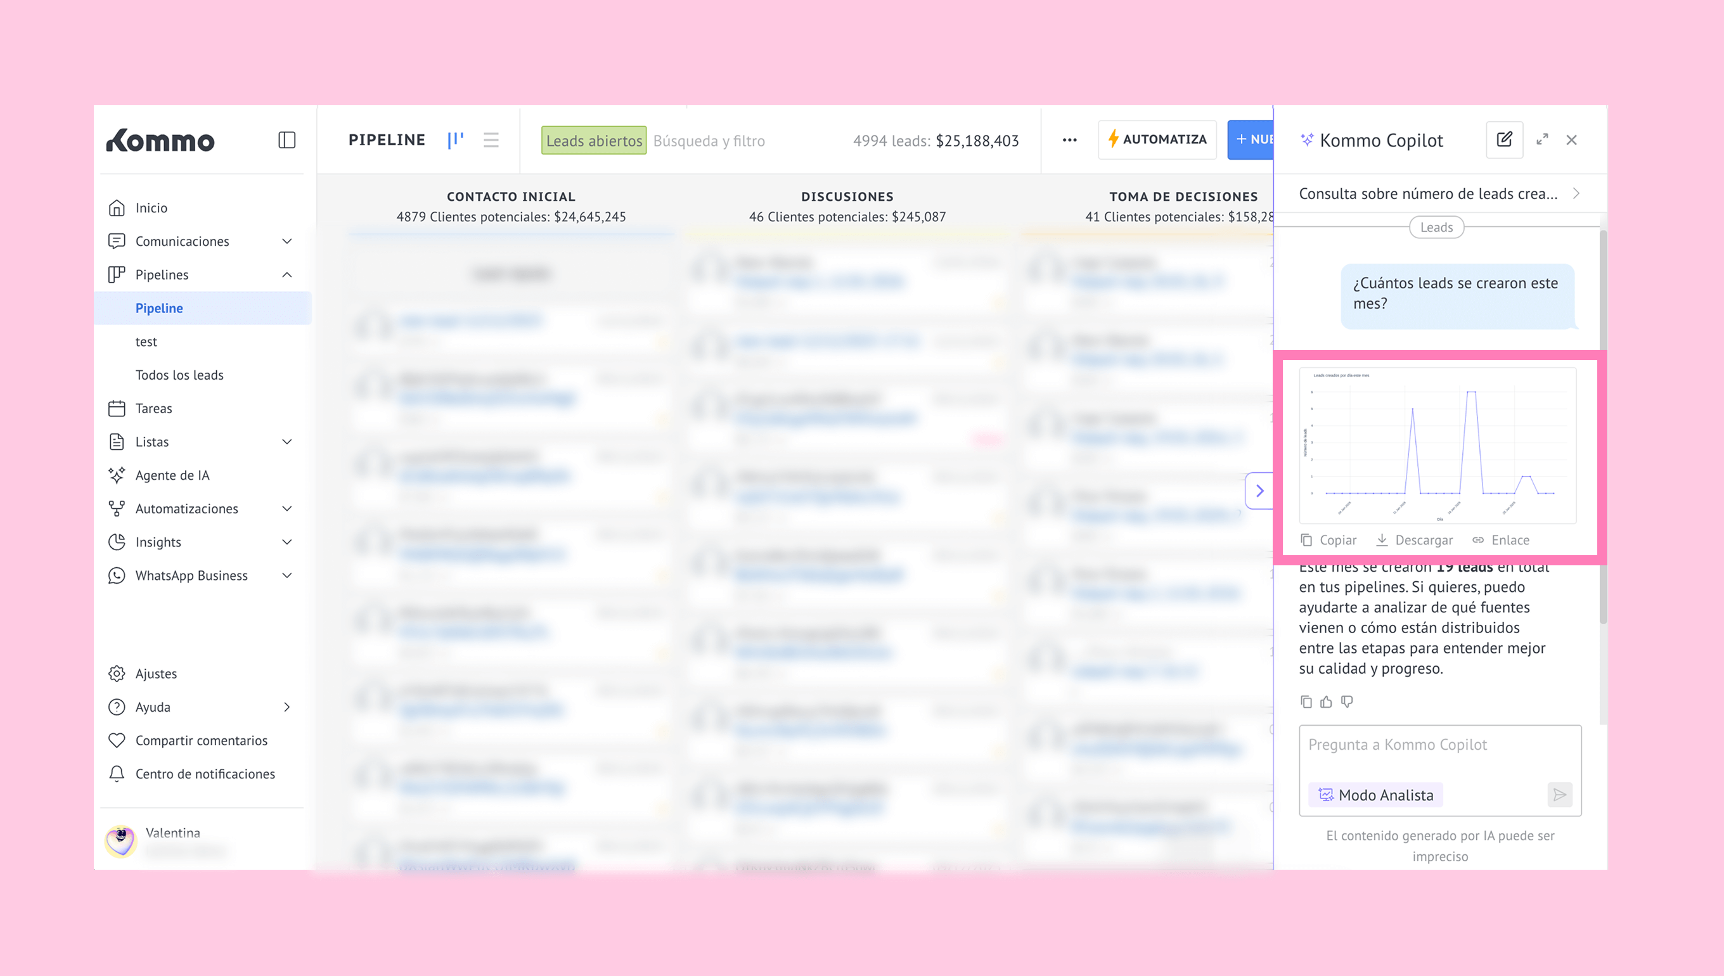Open the three-dot more options menu
This screenshot has width=1724, height=976.
coord(1069,139)
